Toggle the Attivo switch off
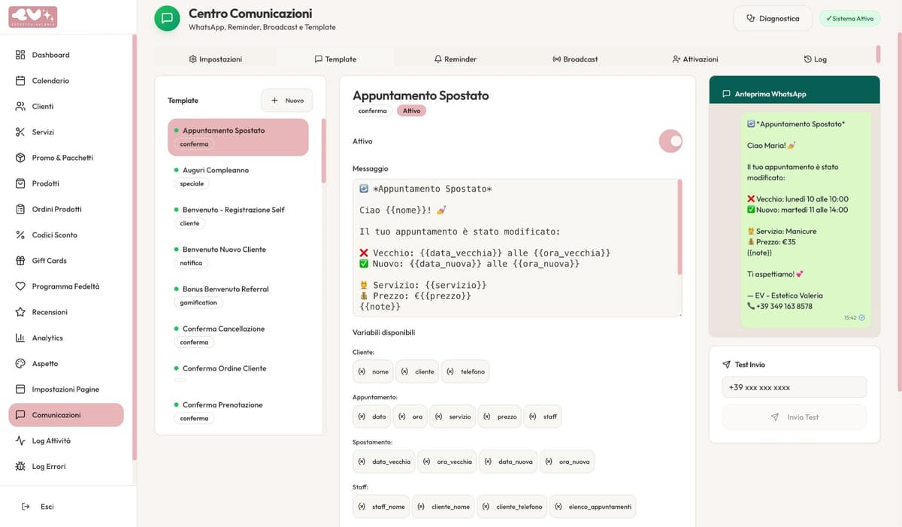902x527 pixels. pos(670,141)
